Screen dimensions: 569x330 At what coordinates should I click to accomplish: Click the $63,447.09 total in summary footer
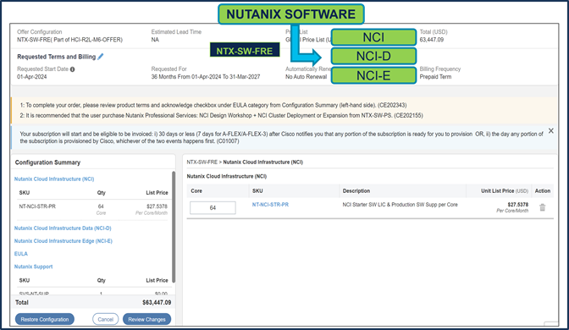coord(157,302)
